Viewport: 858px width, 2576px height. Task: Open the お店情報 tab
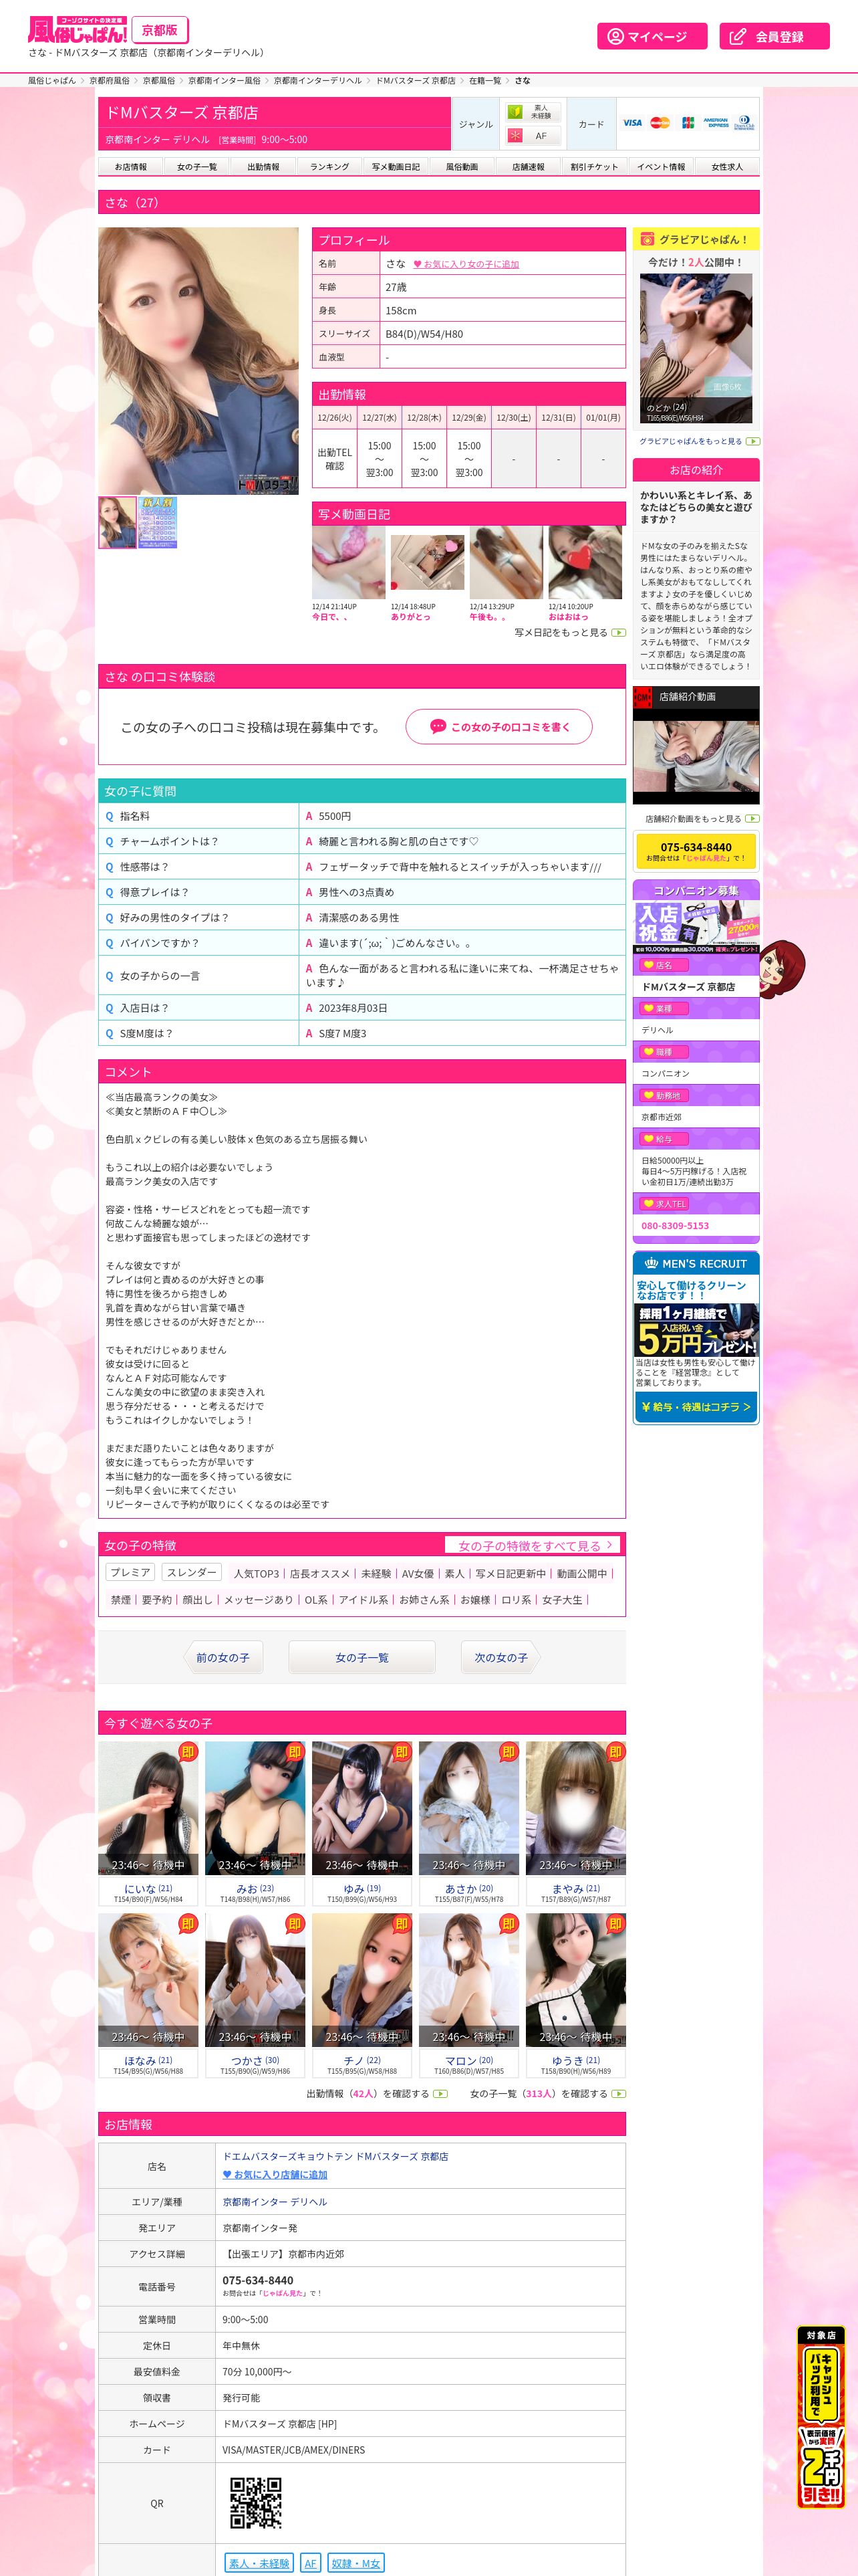click(x=131, y=167)
